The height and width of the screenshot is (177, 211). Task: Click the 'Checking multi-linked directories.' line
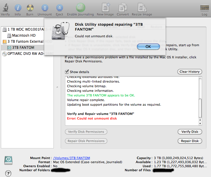[x=93, y=81]
